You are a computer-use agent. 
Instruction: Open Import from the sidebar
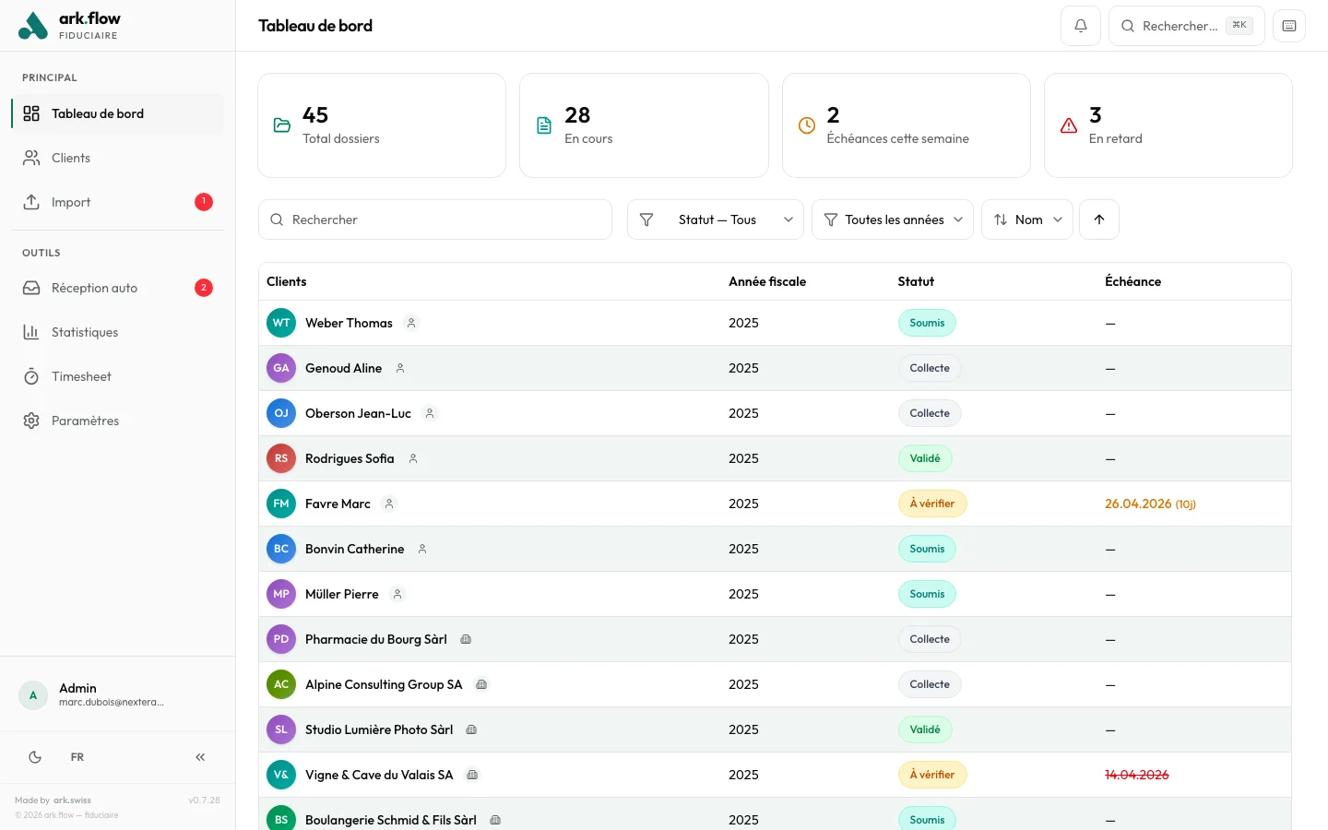(x=71, y=202)
